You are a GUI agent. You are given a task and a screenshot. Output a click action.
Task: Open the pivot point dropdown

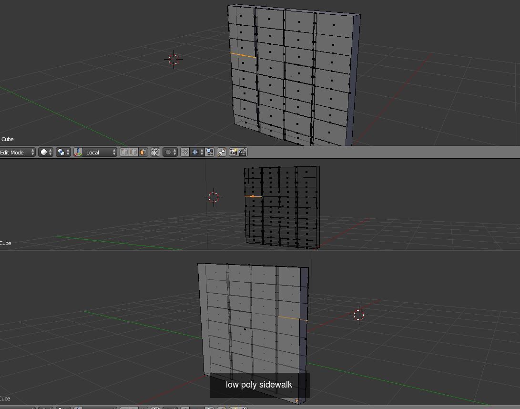pyautogui.click(x=63, y=152)
